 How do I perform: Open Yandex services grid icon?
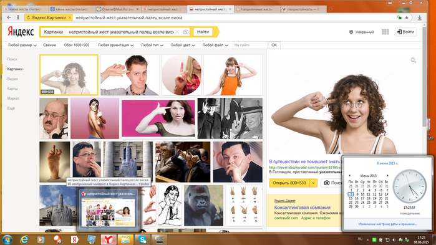click(385, 32)
